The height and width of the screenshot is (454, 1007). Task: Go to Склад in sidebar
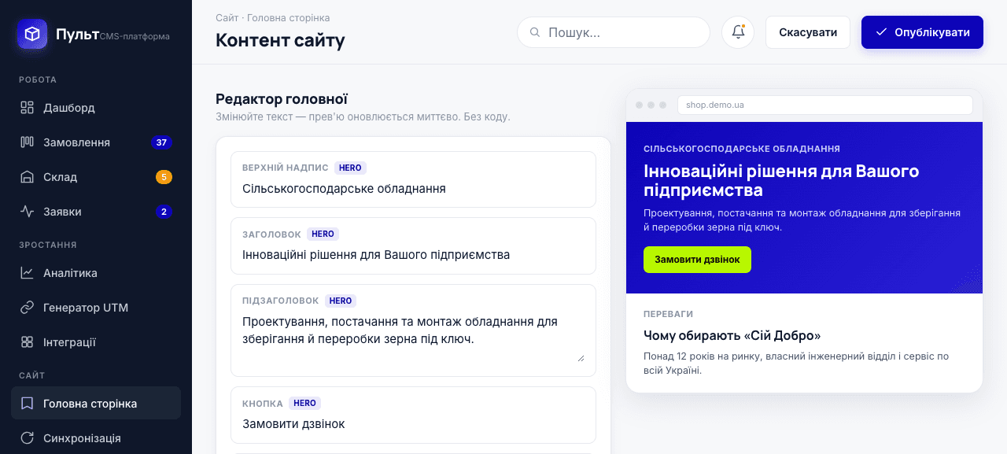pos(96,177)
